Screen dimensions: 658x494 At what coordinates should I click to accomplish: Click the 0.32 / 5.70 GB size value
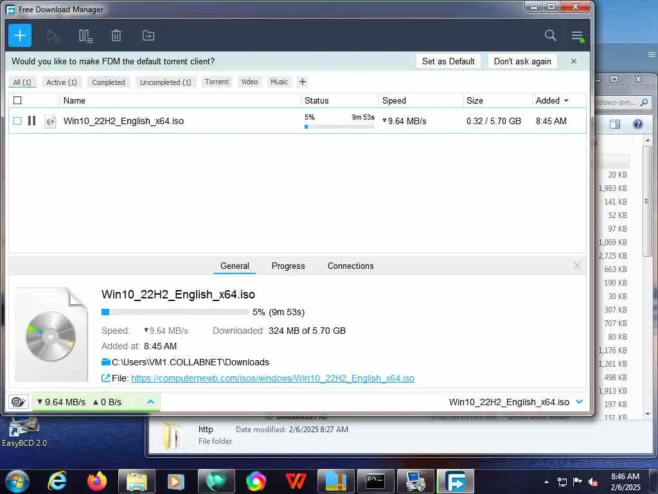[x=493, y=121]
